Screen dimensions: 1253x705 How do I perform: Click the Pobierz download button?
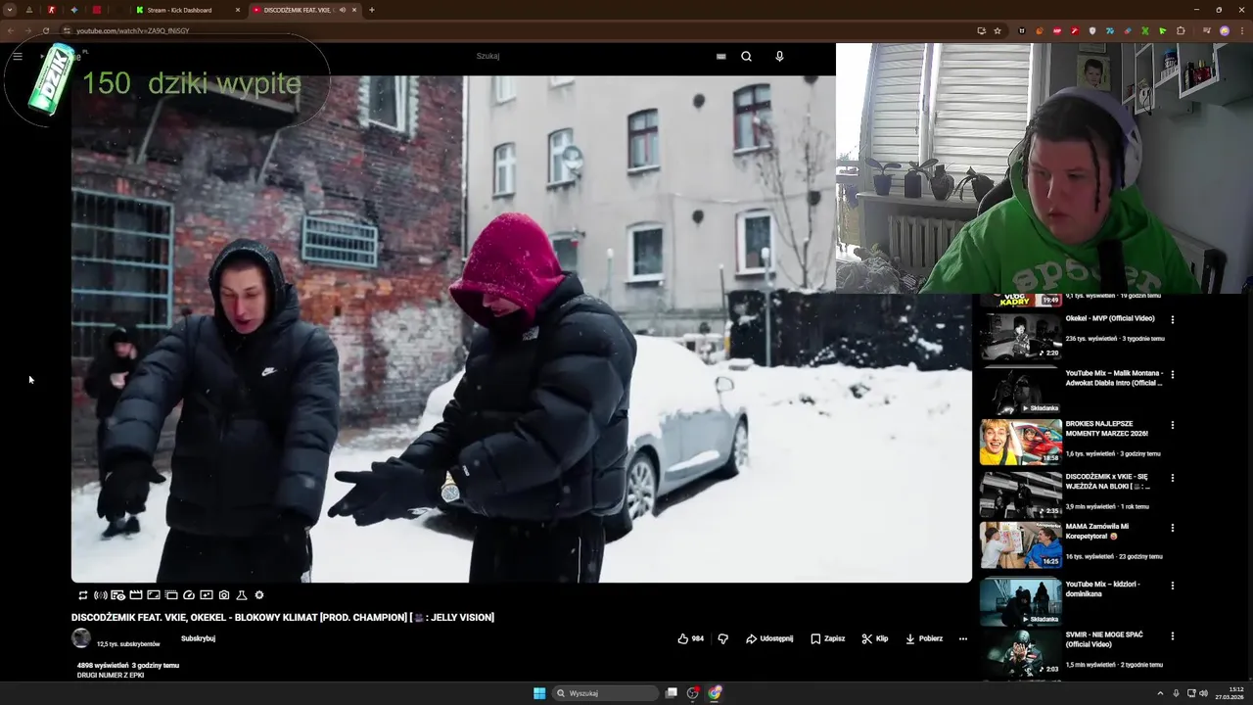[x=923, y=638]
